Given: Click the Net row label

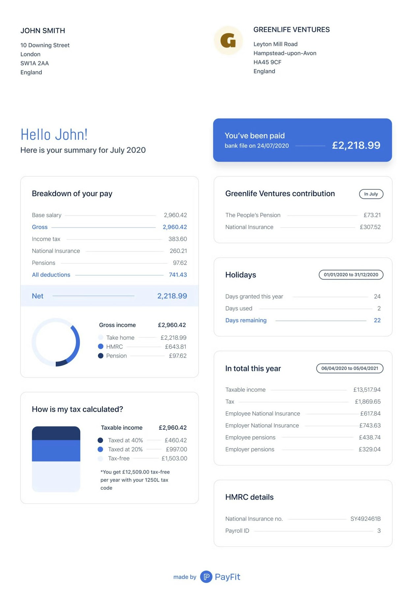Looking at the screenshot, I should (x=38, y=296).
